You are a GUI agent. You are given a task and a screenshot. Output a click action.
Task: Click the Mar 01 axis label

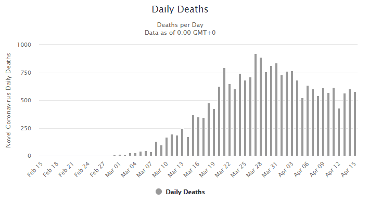point(113,170)
